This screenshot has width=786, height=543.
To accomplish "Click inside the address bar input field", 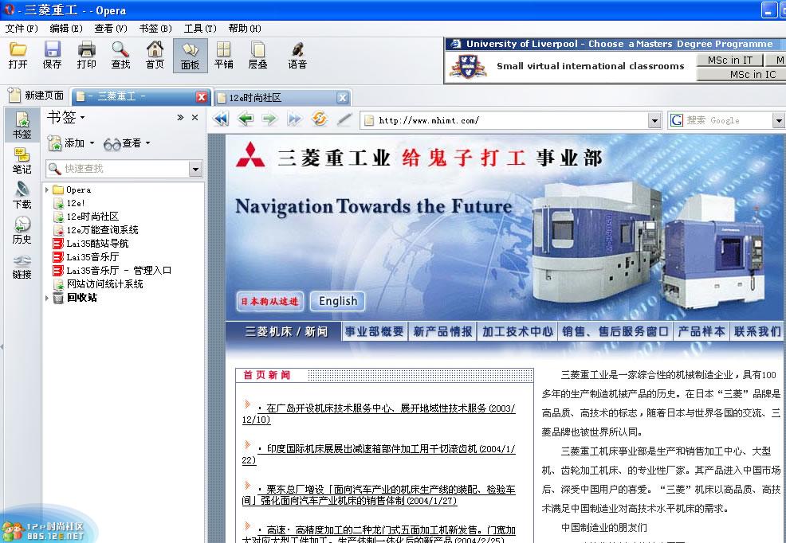I will [478, 119].
